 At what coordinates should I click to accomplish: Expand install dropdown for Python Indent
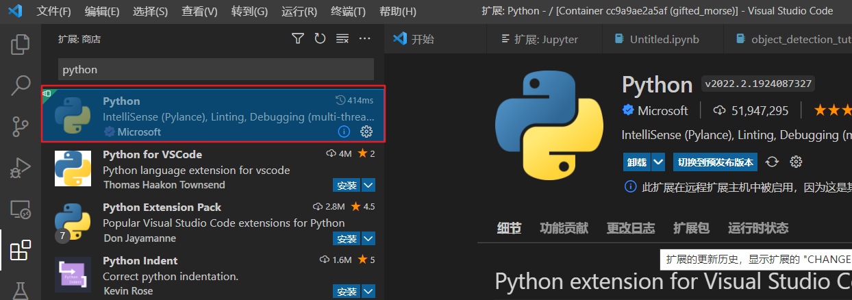368,292
